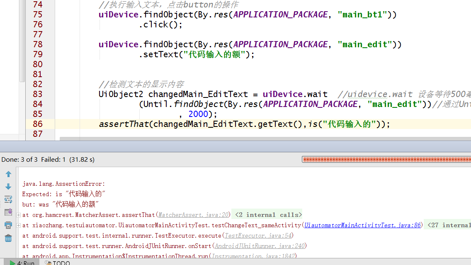Click the left vertical scrollbar thumb
The height and width of the screenshot is (265, 471).
coord(22,41)
